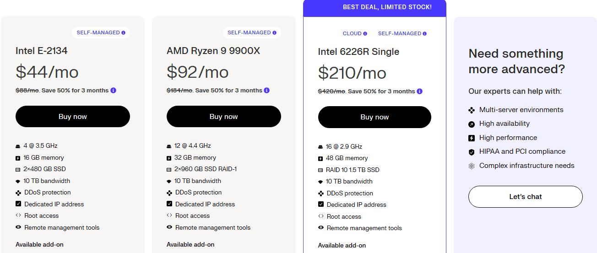Click the Multi-server environments text
This screenshot has height=253, width=597.
click(x=521, y=110)
